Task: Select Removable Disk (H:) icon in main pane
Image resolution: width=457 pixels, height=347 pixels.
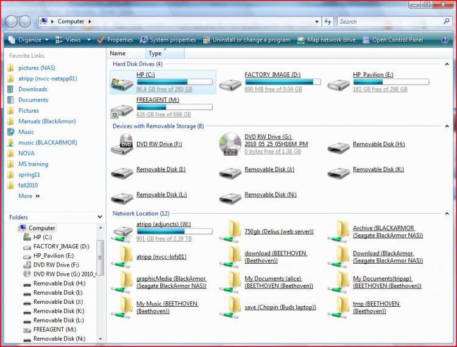Action: click(338, 147)
